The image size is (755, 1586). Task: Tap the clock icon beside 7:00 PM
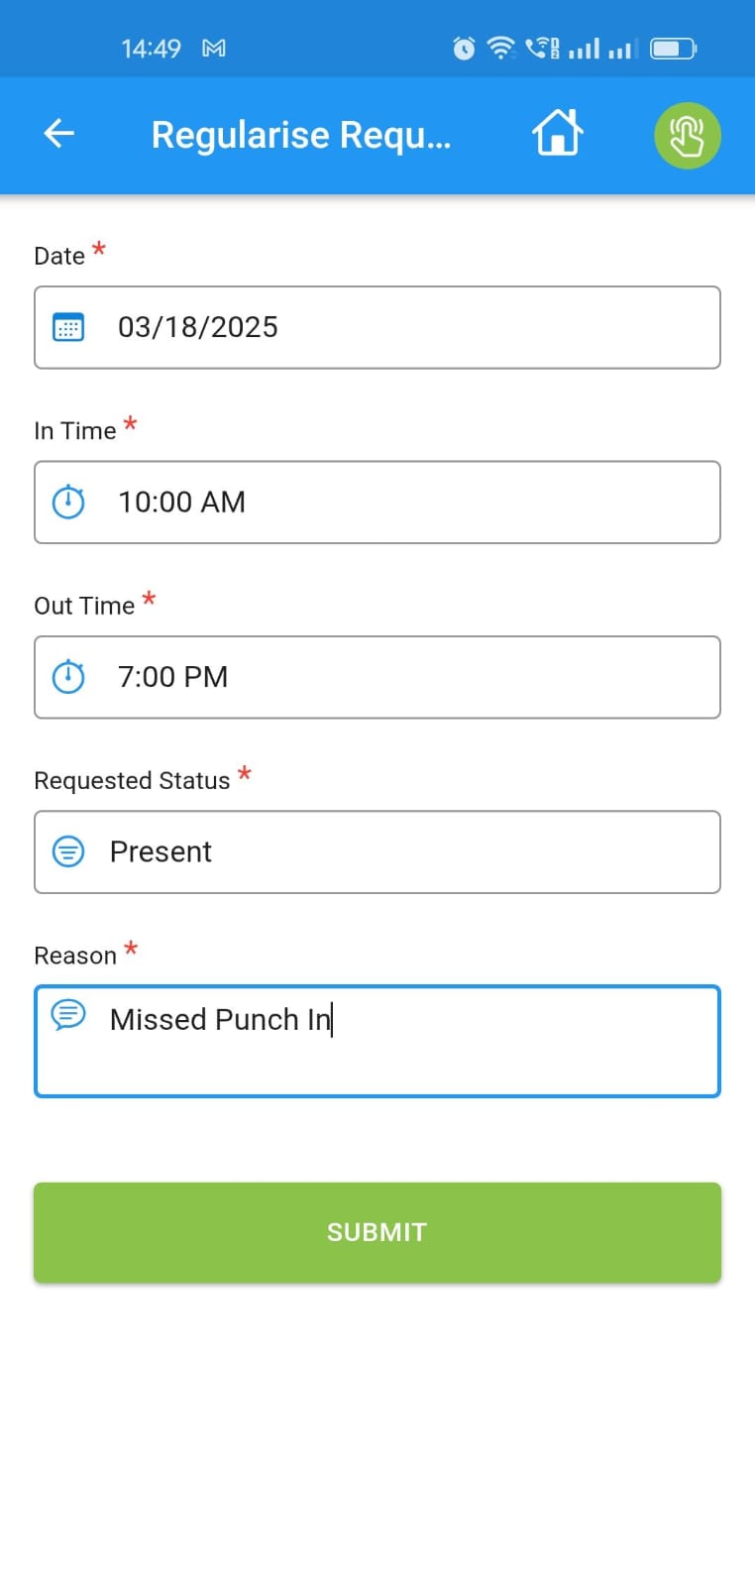click(x=68, y=677)
